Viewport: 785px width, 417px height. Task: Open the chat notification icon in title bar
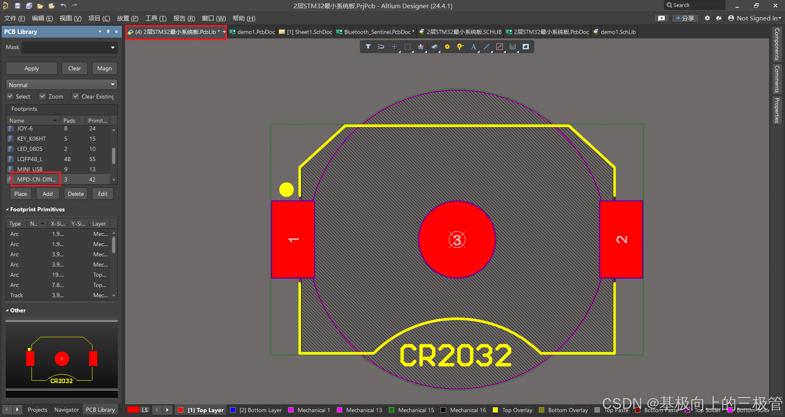(x=662, y=18)
